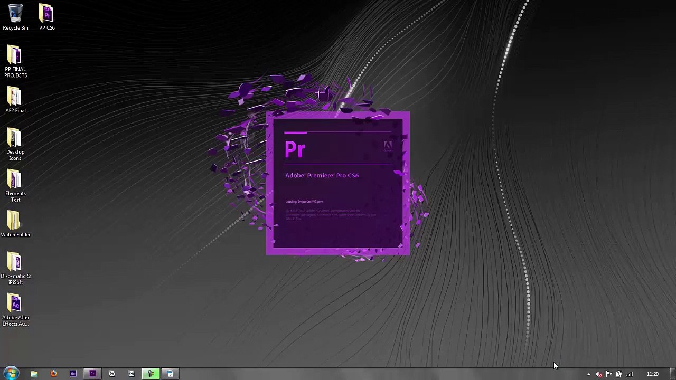
Task: Click the Pr logo on the splash screen
Action: coord(295,149)
